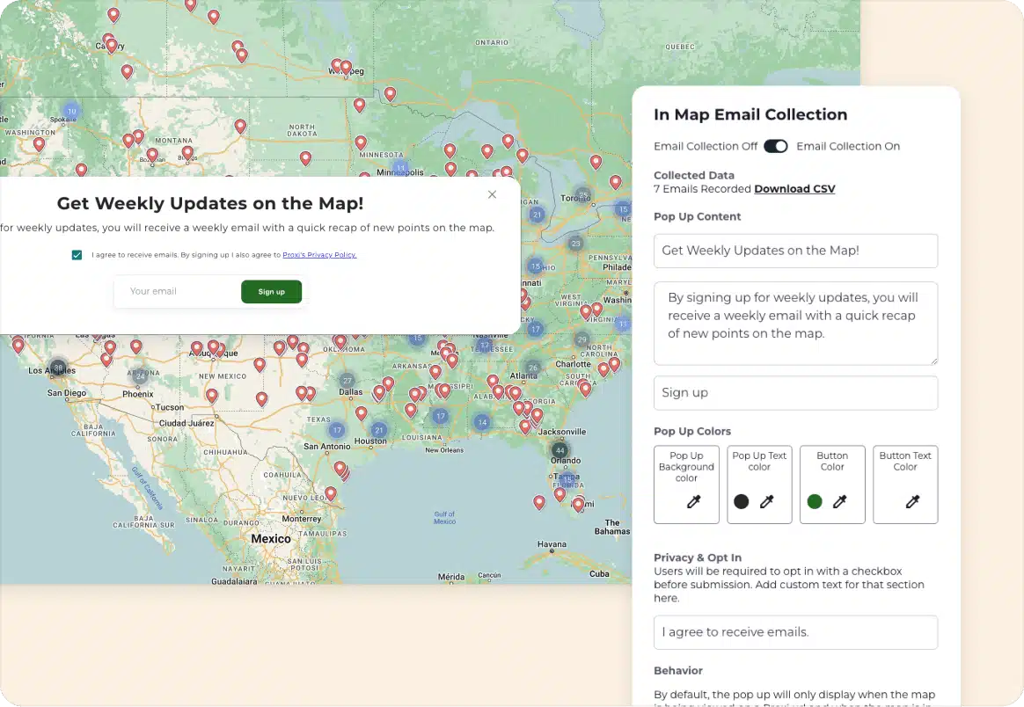This screenshot has width=1024, height=707.
Task: Click the cluster marker 14 in southern Alabama
Action: pos(482,422)
